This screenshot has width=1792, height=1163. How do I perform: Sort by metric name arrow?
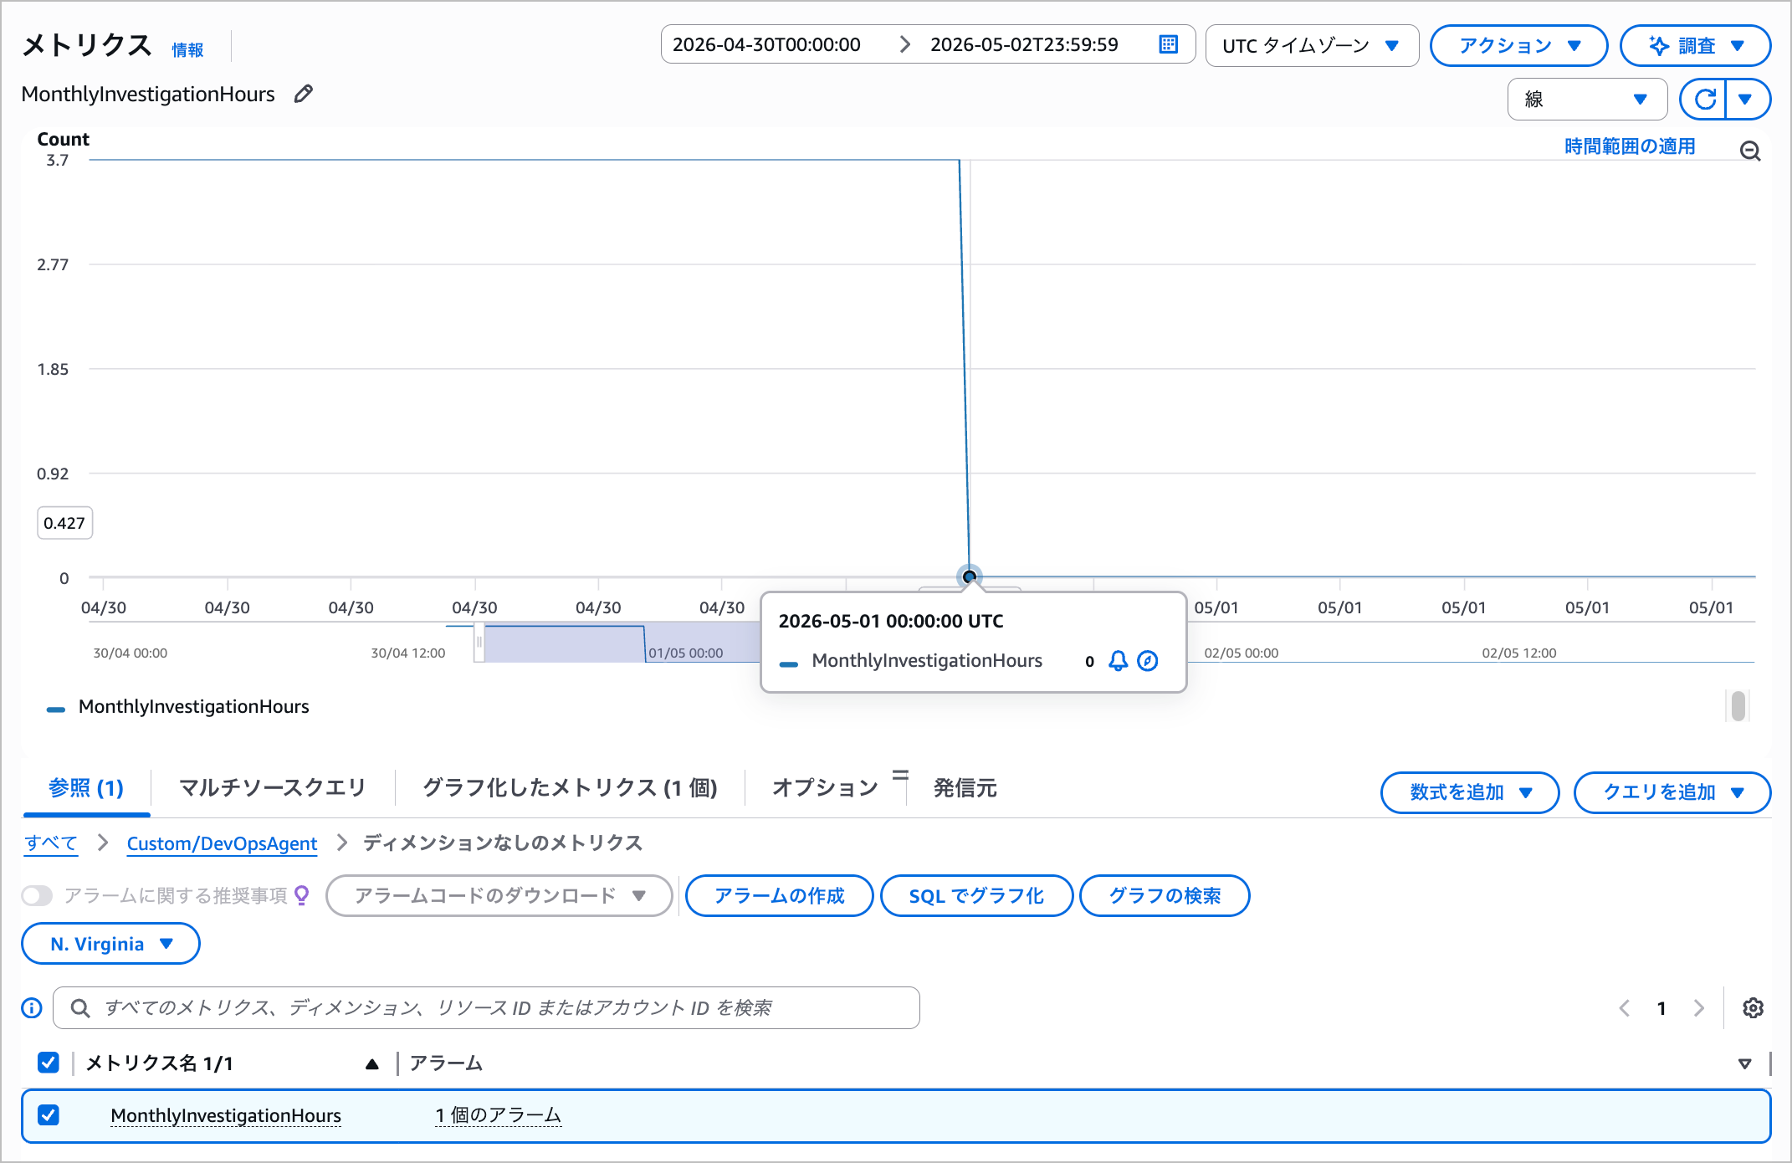(x=372, y=1063)
